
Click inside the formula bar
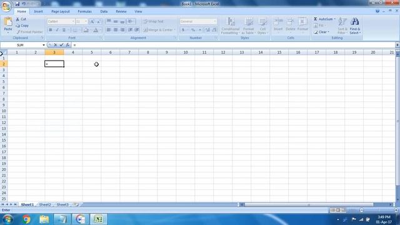pyautogui.click(x=233, y=45)
